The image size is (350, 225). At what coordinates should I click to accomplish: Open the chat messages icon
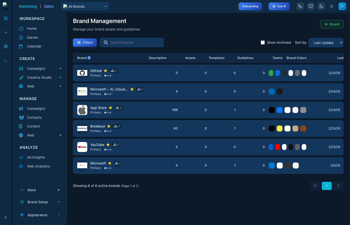[x=311, y=6]
